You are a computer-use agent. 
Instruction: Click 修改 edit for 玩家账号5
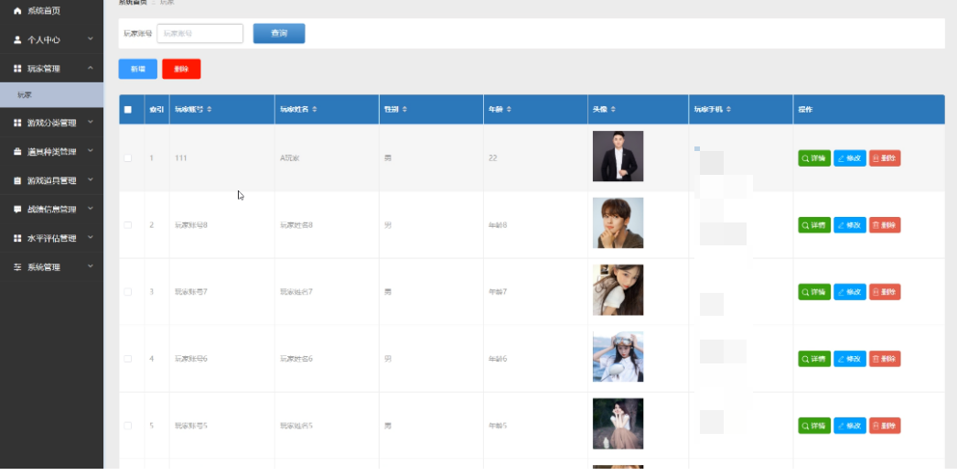[850, 426]
